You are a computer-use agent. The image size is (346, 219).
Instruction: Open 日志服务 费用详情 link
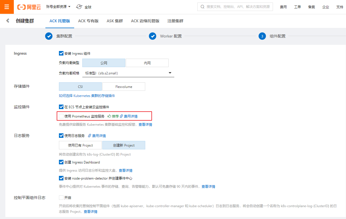click(x=99, y=136)
